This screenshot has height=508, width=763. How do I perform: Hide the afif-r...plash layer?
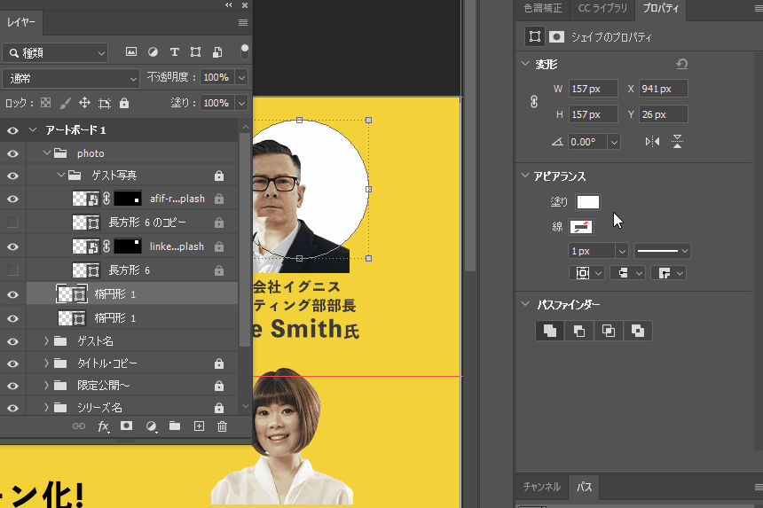pyautogui.click(x=12, y=199)
